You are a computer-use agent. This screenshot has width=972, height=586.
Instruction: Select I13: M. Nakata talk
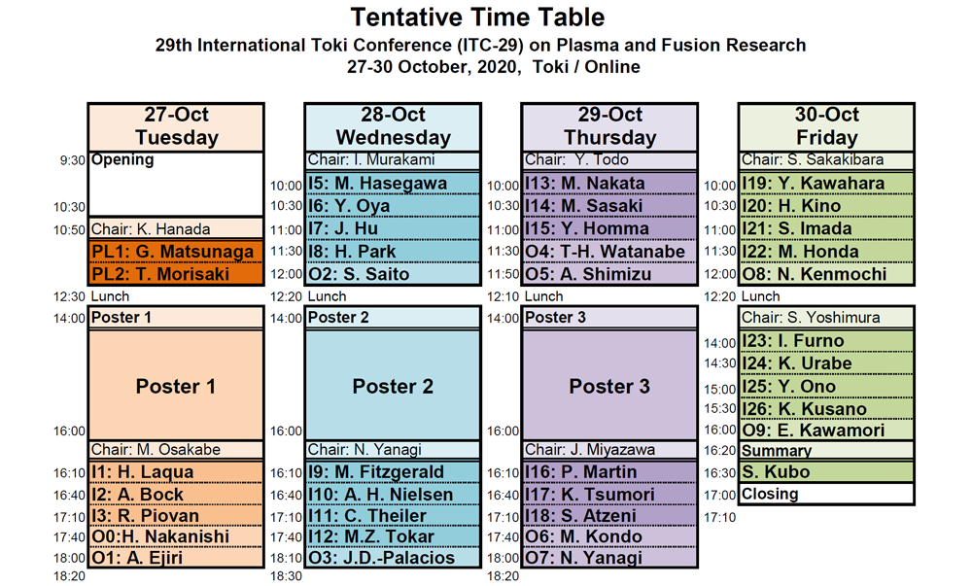click(x=610, y=184)
